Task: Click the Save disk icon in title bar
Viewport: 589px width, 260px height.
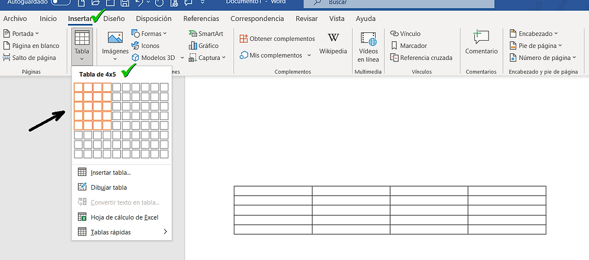Action: pos(125,2)
